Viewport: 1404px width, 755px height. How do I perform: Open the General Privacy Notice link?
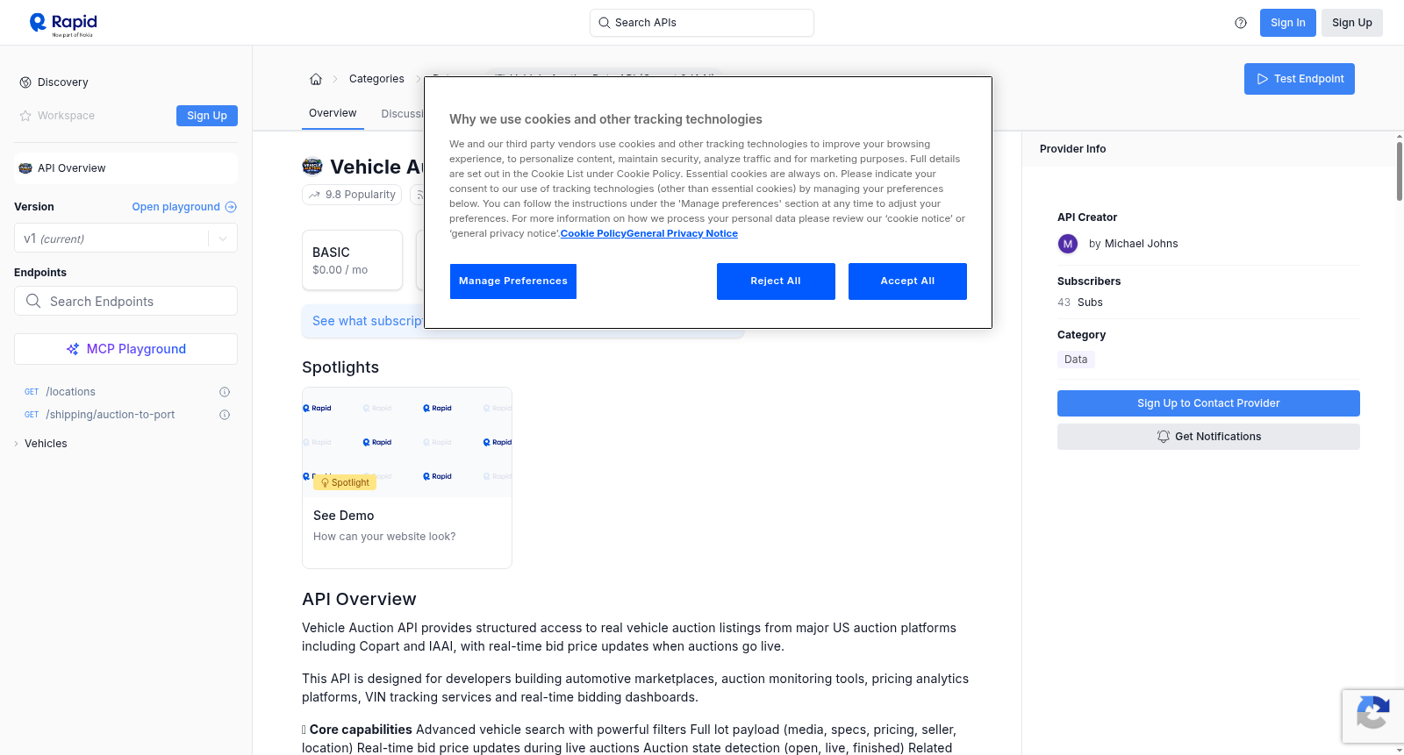[x=682, y=233]
